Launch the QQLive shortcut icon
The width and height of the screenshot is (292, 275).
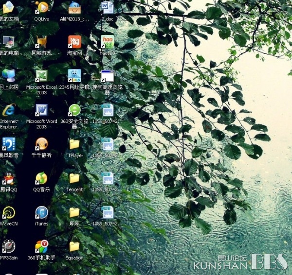[41, 7]
